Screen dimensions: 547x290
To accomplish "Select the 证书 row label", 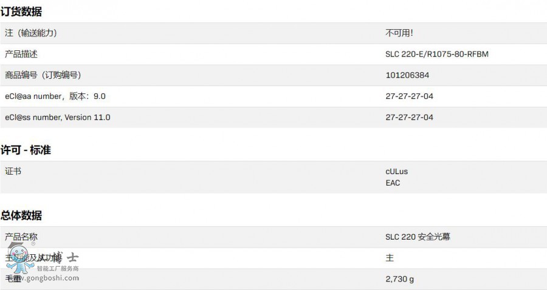I will point(13,171).
